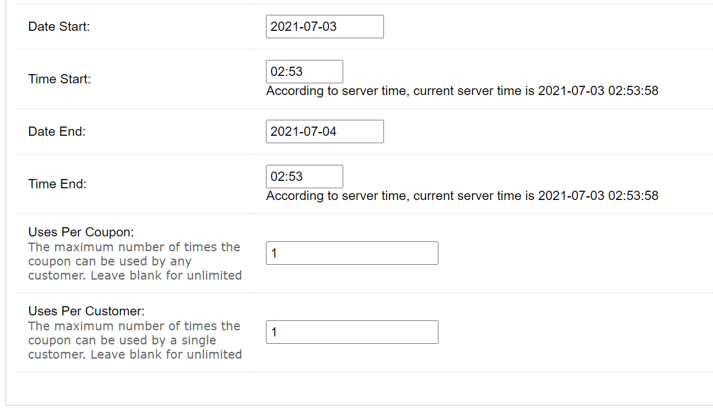Click the 'Uses Per Customer:' heading
This screenshot has height=408, width=713.
(x=87, y=311)
